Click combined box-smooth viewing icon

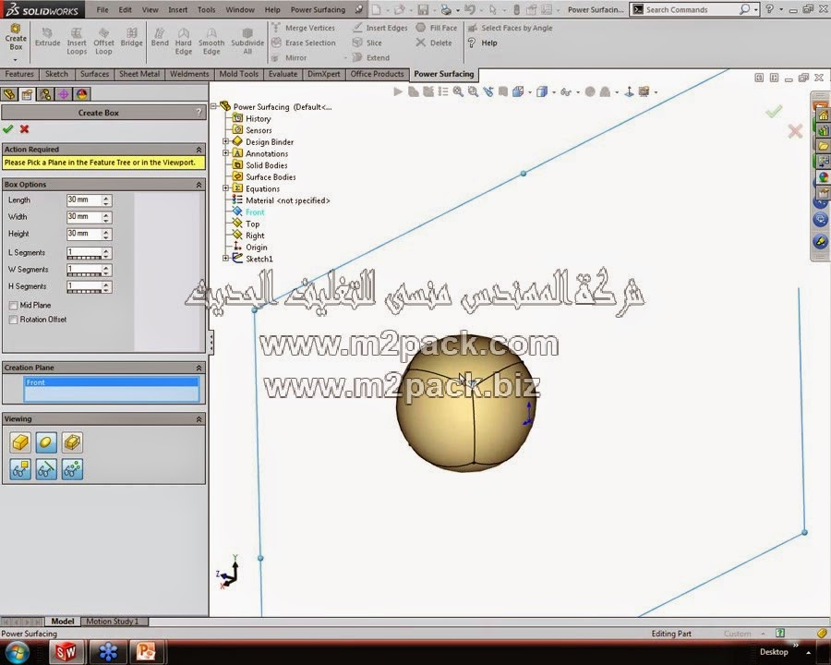[x=72, y=442]
